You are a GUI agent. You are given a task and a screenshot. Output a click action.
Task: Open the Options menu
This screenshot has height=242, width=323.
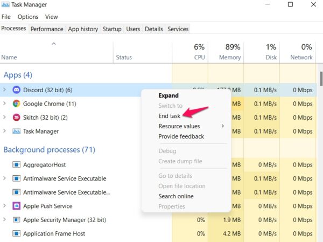[28, 17]
